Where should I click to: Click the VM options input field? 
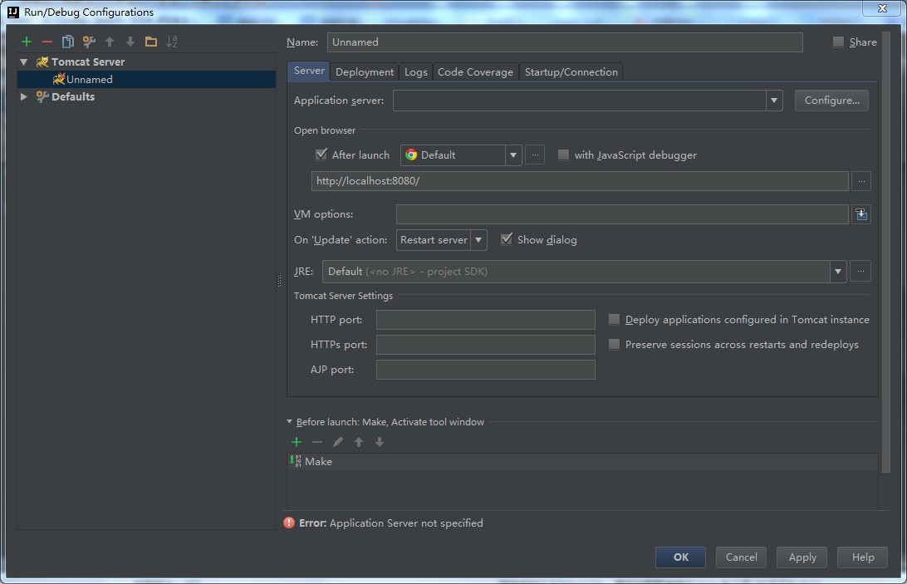click(x=622, y=214)
